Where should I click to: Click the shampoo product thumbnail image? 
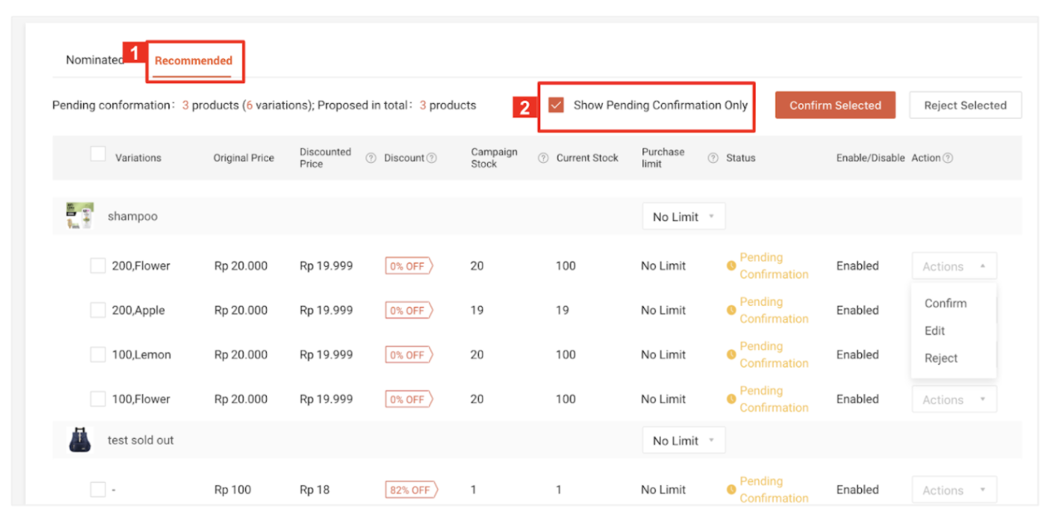[81, 215]
